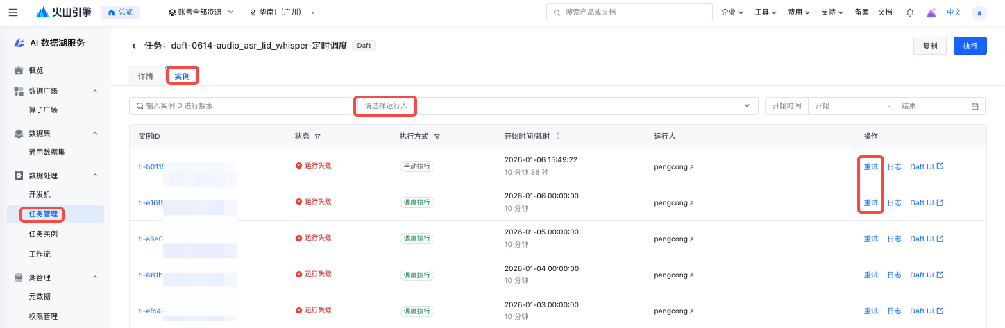
Task: Open Daft UI for 2026-01-06 00:00:00 row
Action: click(x=927, y=202)
